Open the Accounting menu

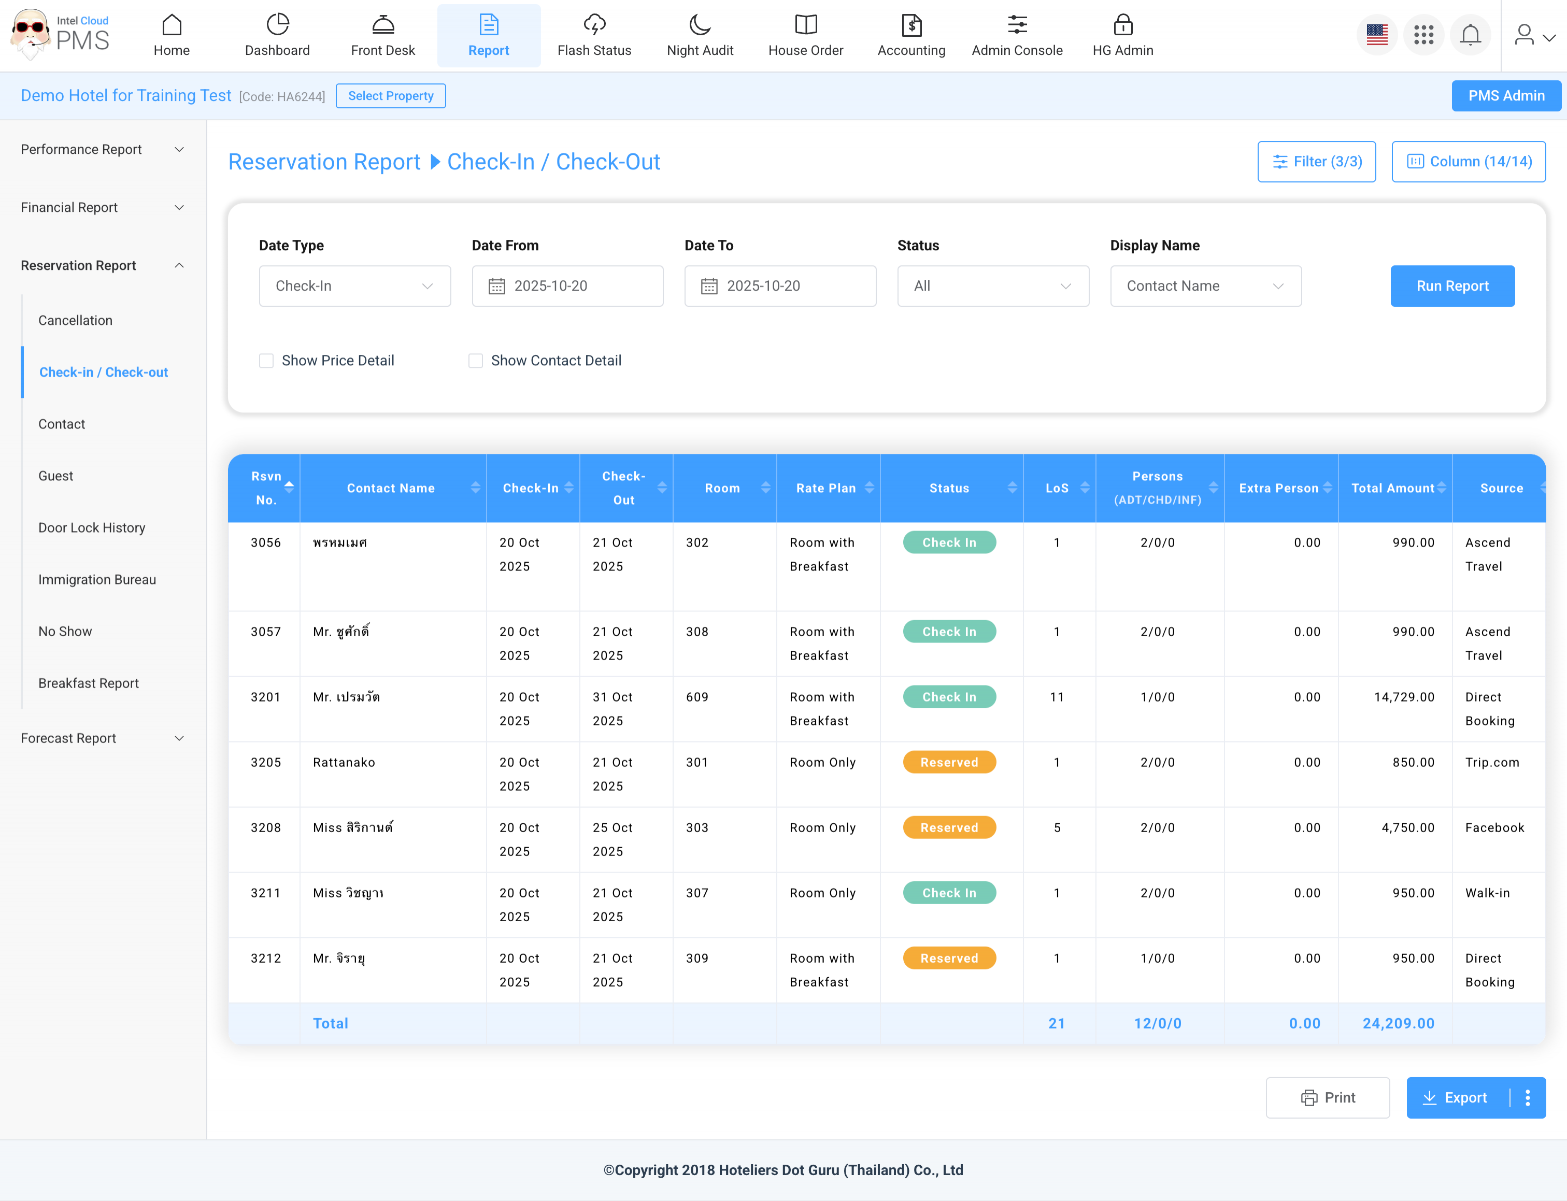[911, 35]
